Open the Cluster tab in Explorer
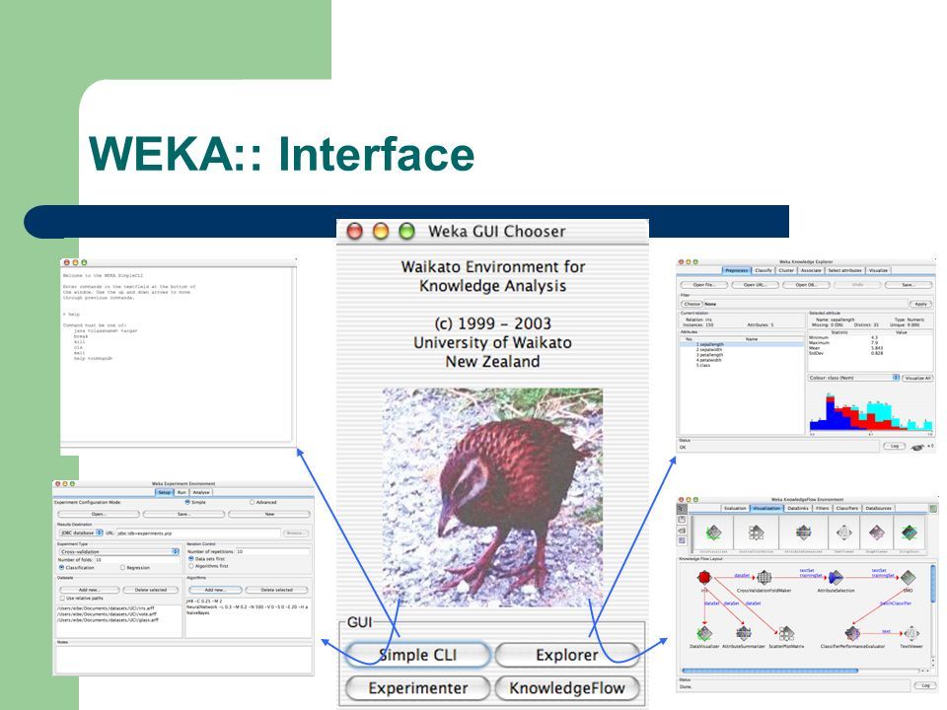The height and width of the screenshot is (710, 947). pos(786,270)
